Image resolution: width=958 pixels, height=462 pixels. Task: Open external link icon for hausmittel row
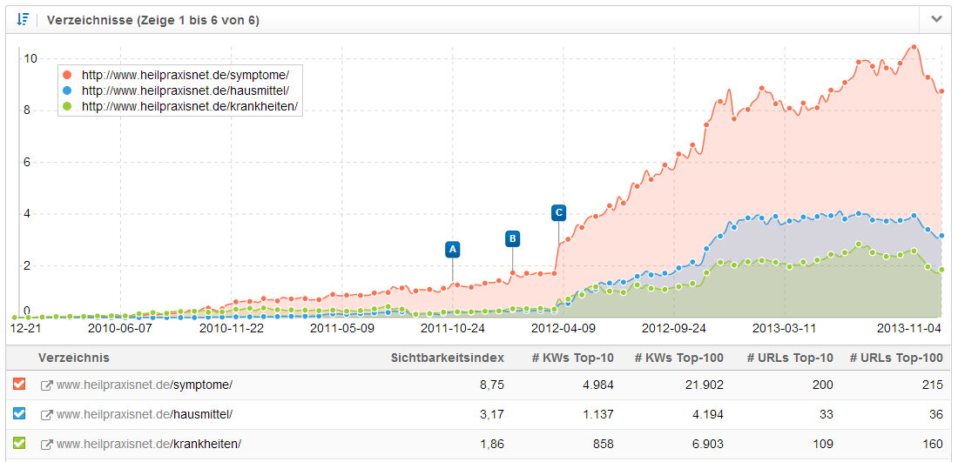(x=47, y=414)
